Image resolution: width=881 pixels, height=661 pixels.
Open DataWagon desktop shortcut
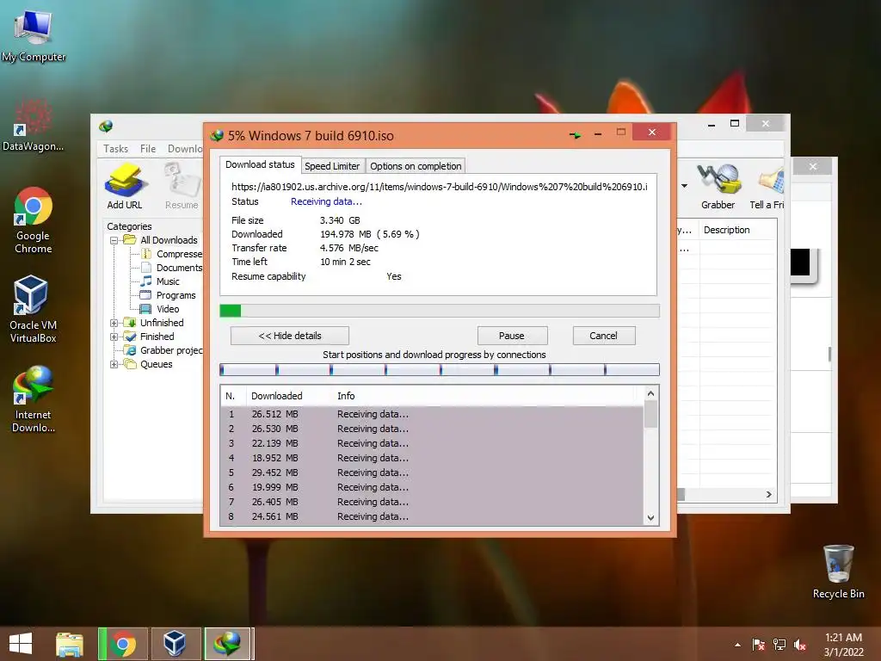coord(34,125)
